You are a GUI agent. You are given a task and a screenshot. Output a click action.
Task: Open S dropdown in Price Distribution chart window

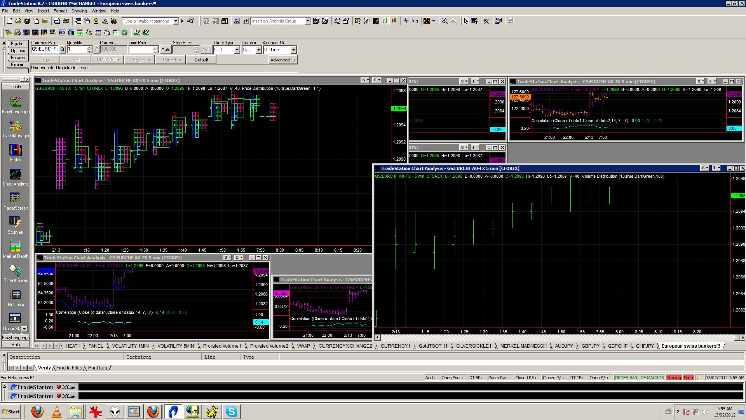click(x=365, y=80)
